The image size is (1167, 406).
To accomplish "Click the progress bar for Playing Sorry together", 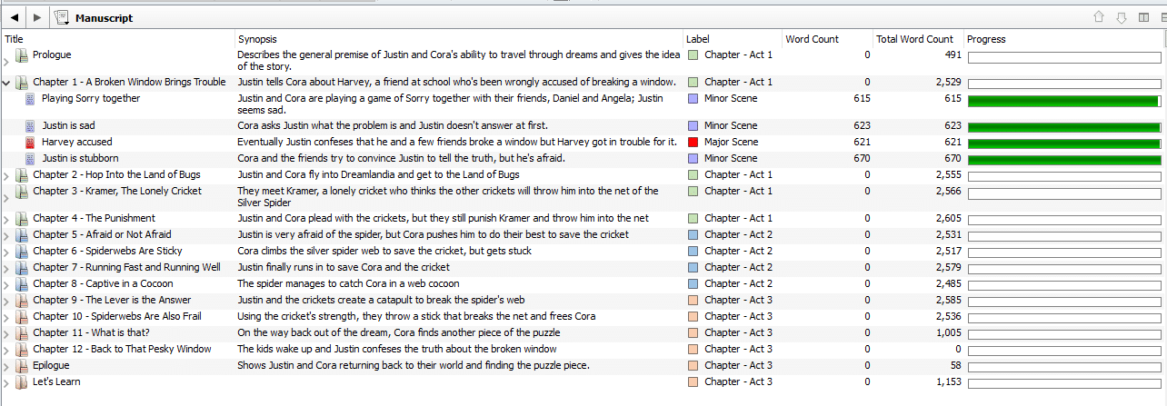I will pyautogui.click(x=1064, y=101).
